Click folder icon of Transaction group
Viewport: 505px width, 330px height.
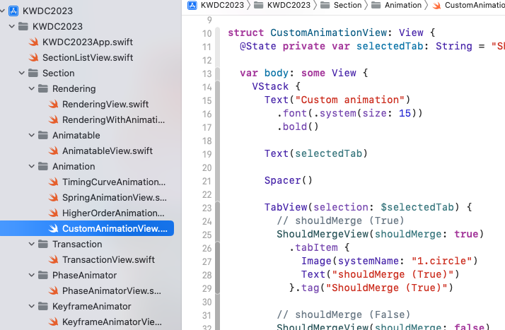tap(43, 244)
